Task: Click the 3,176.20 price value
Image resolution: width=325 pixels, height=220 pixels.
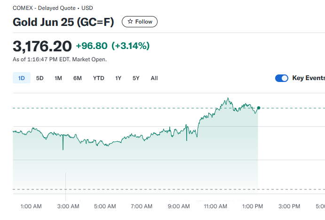Action: (x=42, y=46)
